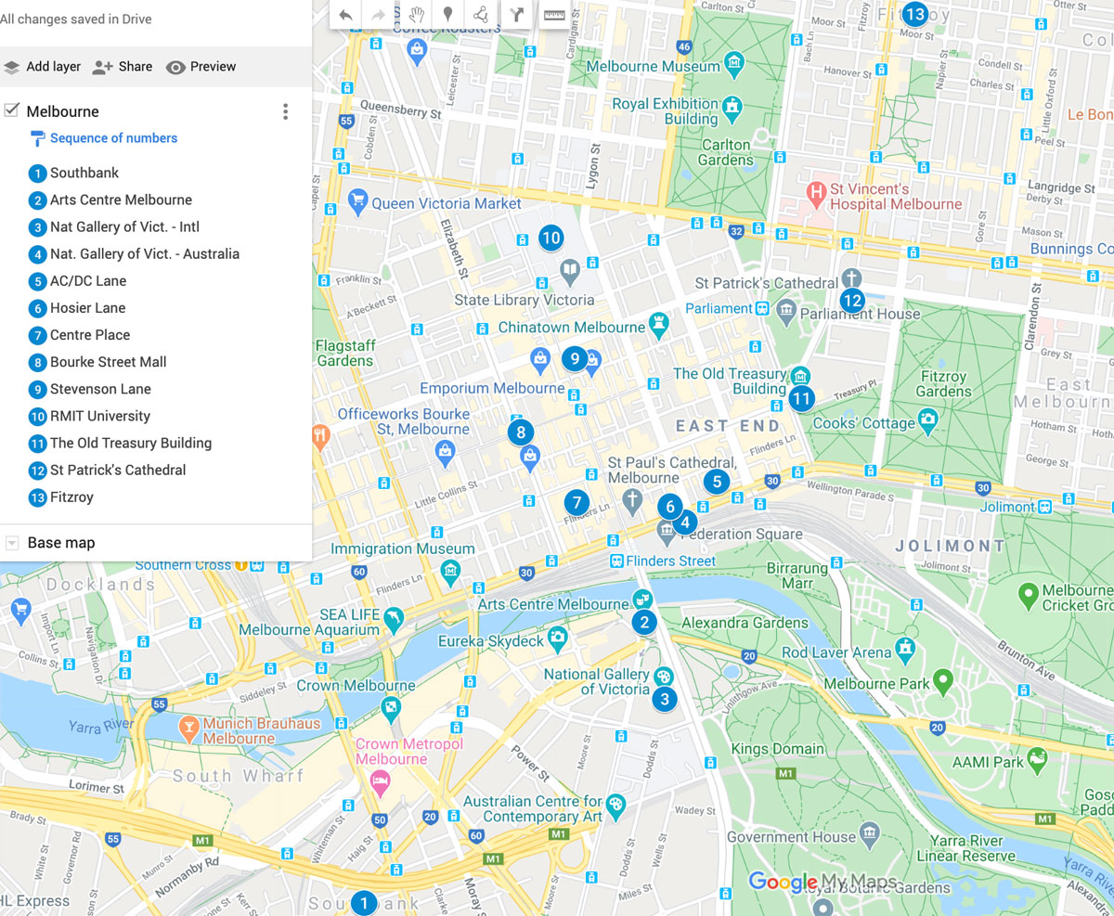
Task: Click the Munich Brauhaus bar pin
Action: click(x=189, y=728)
